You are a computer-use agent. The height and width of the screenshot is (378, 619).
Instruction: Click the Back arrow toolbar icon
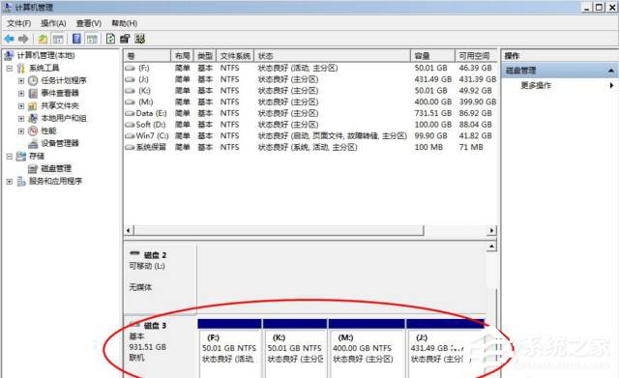[9, 39]
